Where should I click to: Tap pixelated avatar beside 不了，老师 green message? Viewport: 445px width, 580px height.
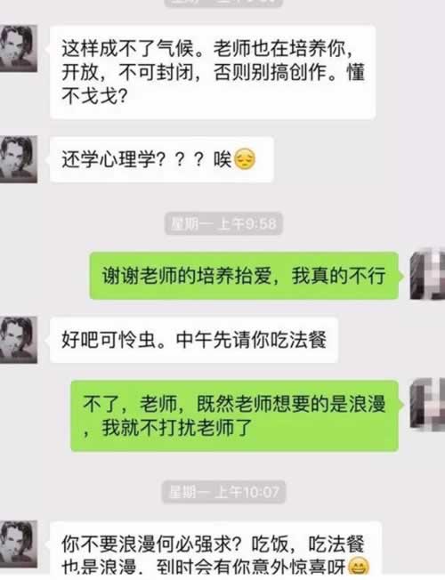tap(427, 404)
